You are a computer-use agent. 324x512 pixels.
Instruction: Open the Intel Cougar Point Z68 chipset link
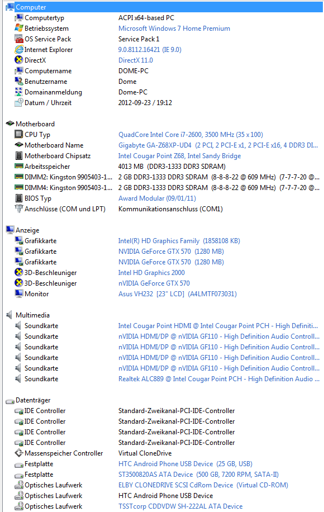coord(179,156)
